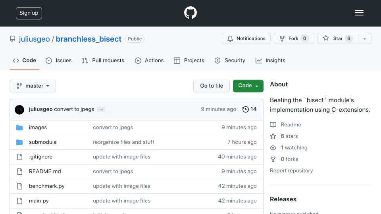The height and width of the screenshot is (214, 381).
Task: Go to the Actions tab
Action: pos(149,60)
